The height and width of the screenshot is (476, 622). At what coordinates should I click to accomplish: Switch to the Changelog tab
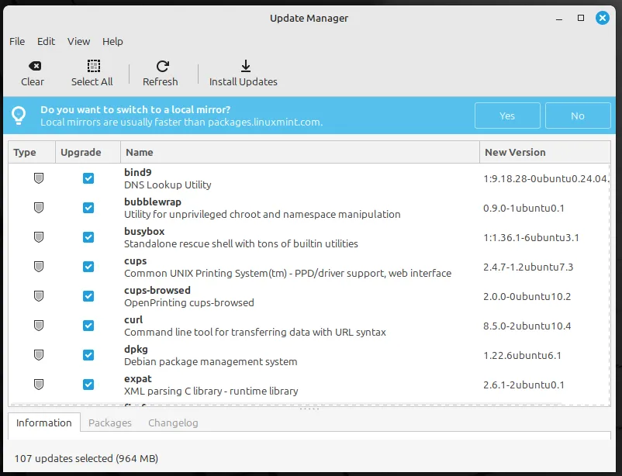(173, 423)
